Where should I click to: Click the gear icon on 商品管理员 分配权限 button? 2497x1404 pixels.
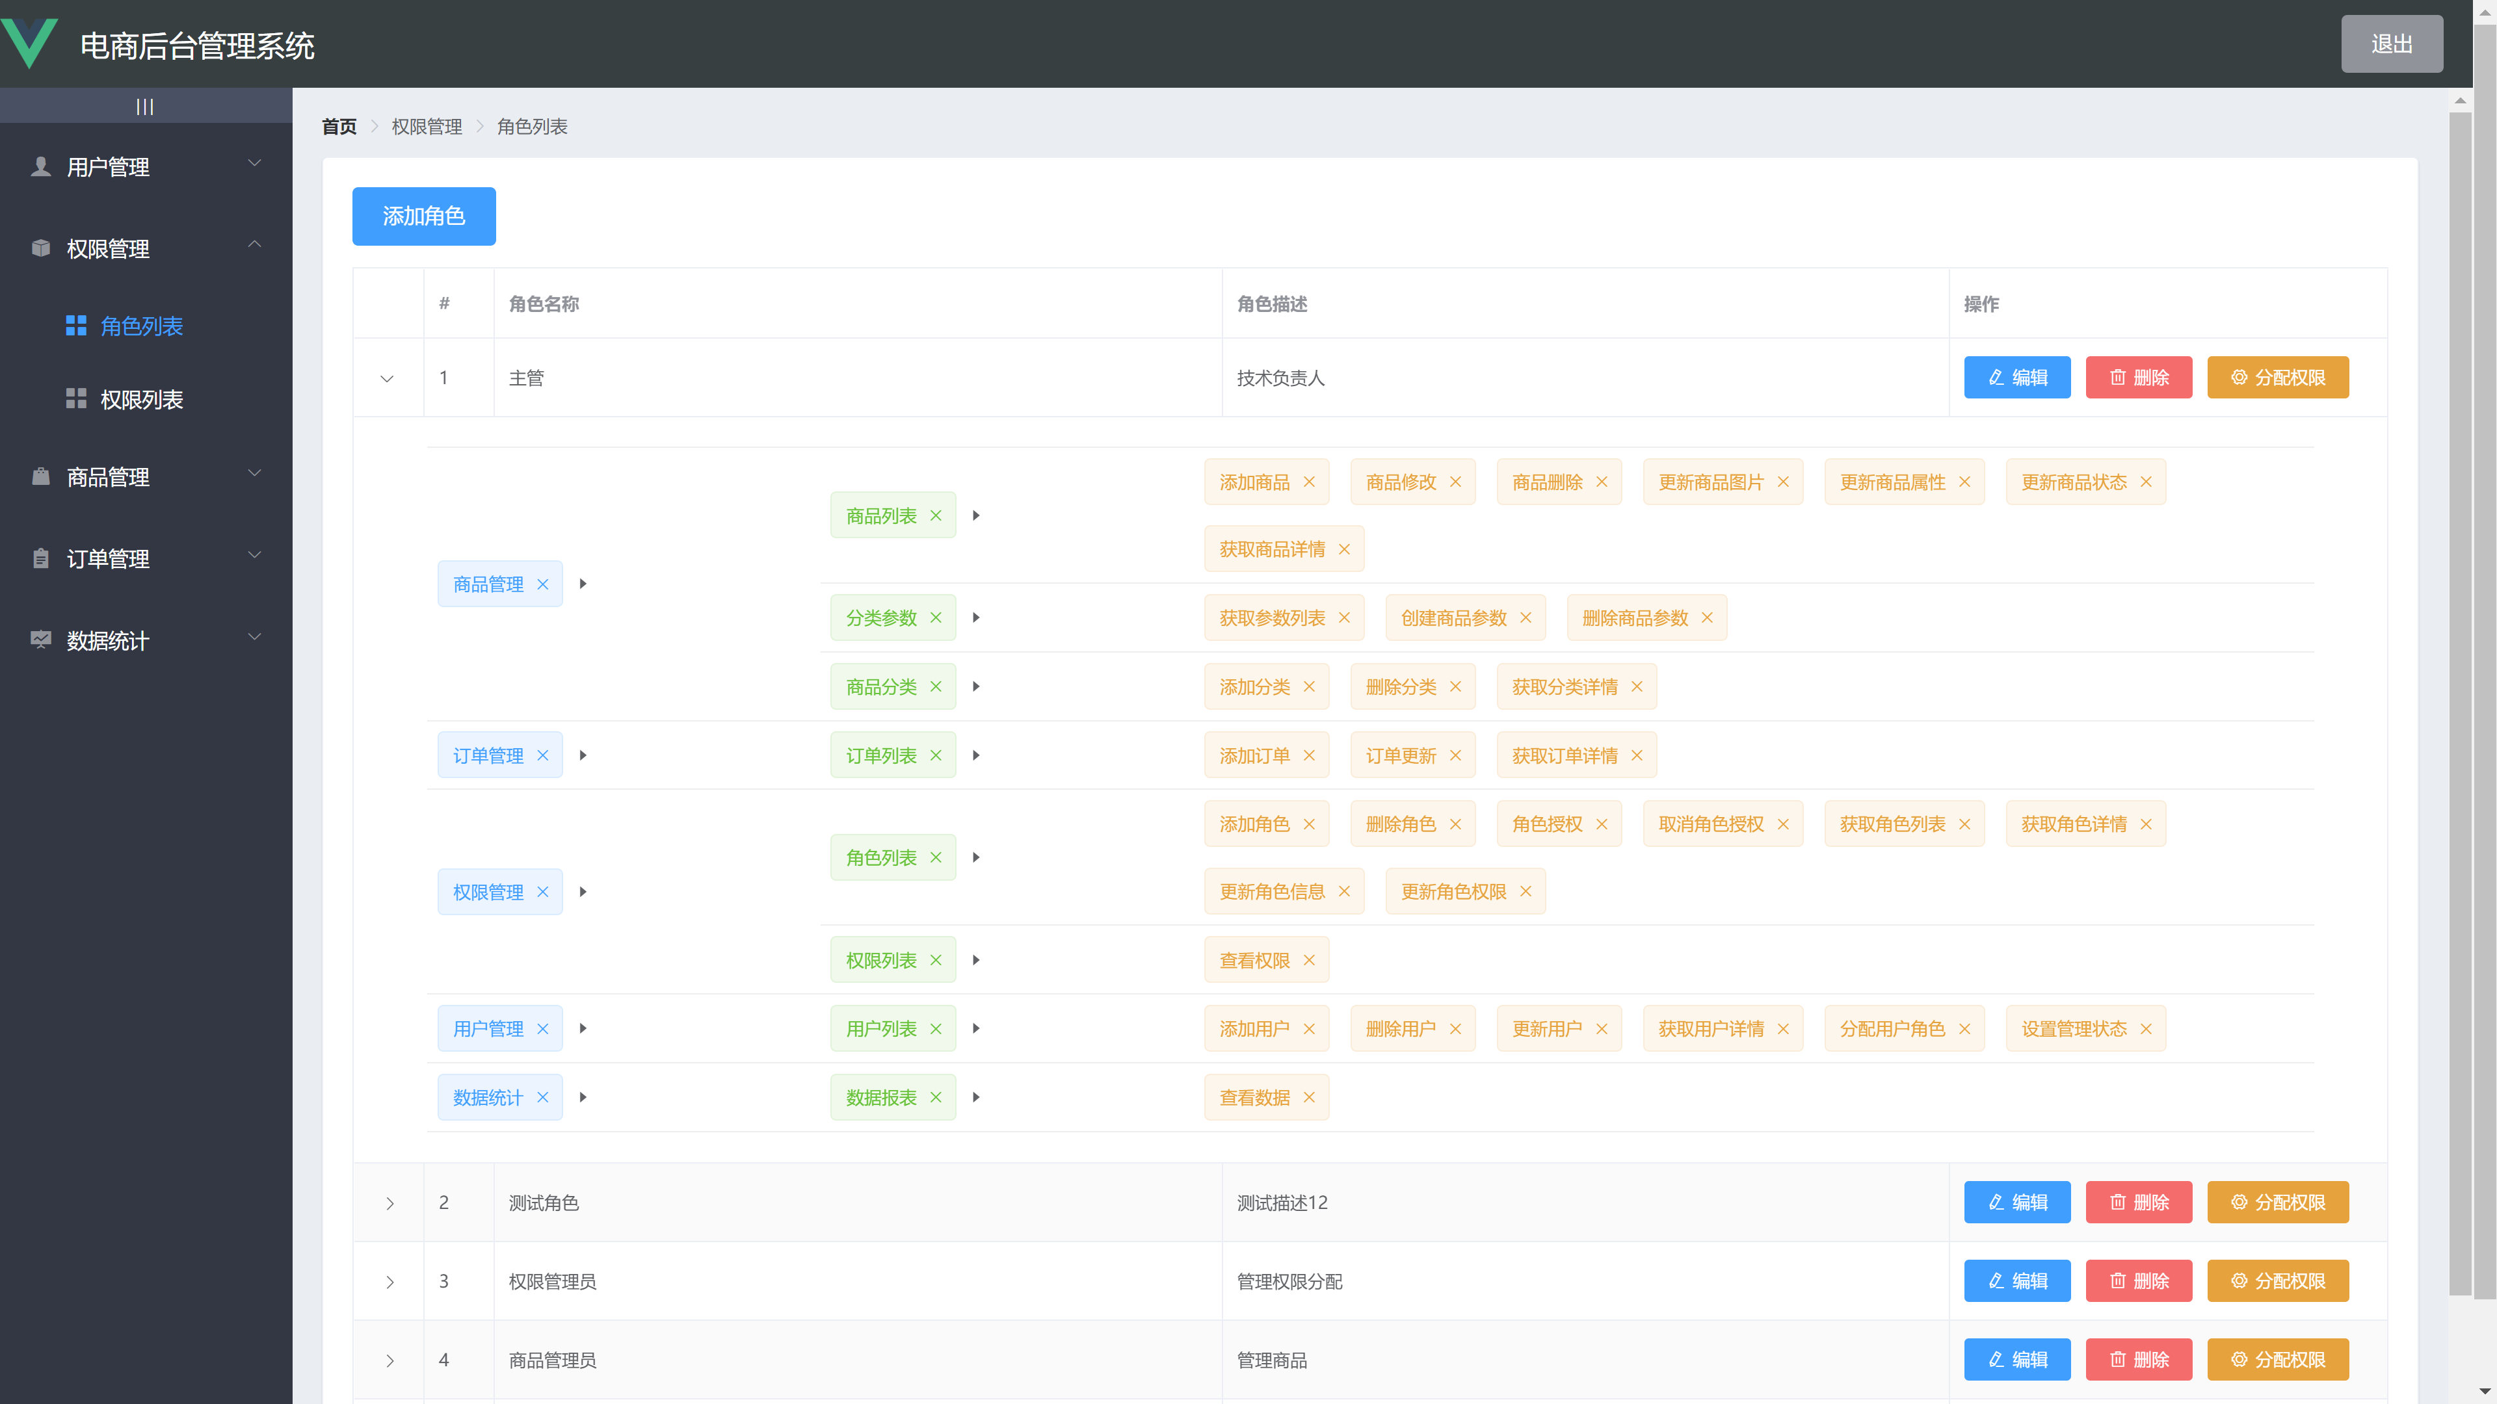coord(2239,1359)
